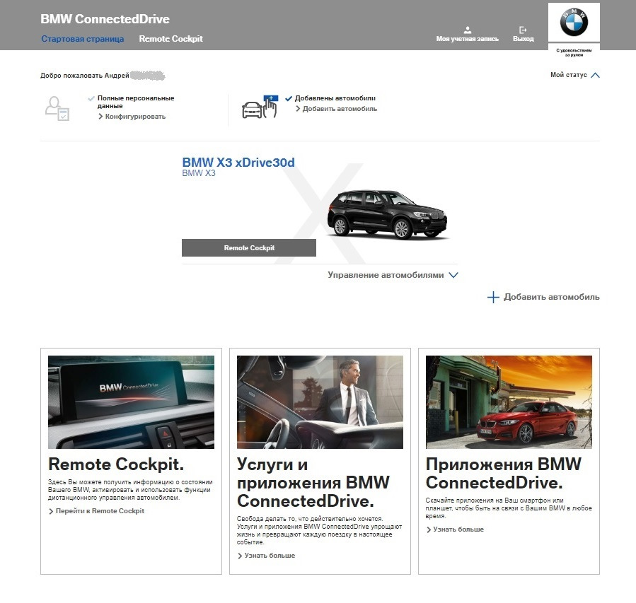Open the ConnectedDrive dashboard screen thumbnail
Image resolution: width=636 pixels, height=603 pixels.
point(131,402)
